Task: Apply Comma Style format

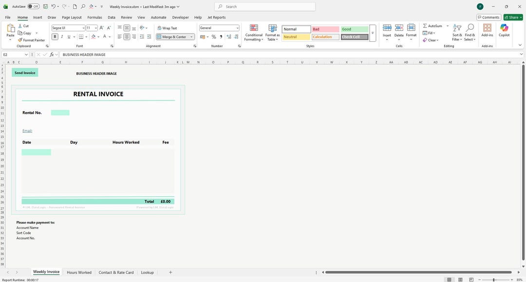Action: pos(221,37)
